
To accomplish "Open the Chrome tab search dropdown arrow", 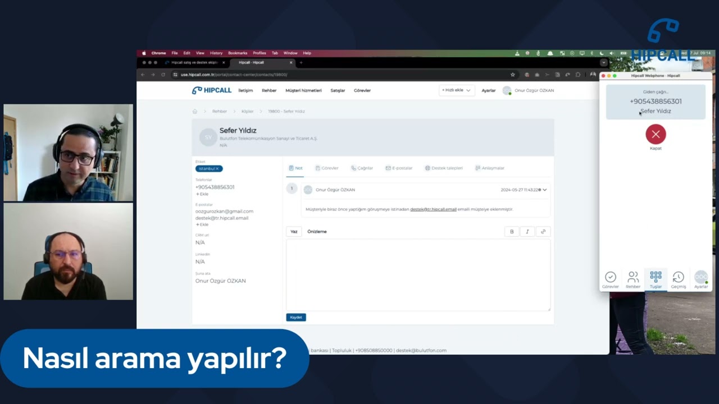I will 603,62.
